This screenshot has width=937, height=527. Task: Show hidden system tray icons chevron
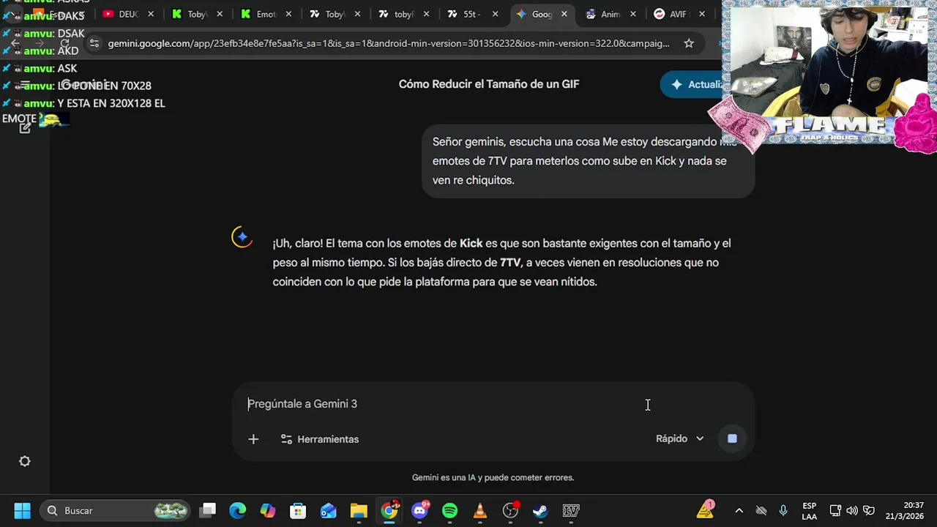click(x=739, y=510)
